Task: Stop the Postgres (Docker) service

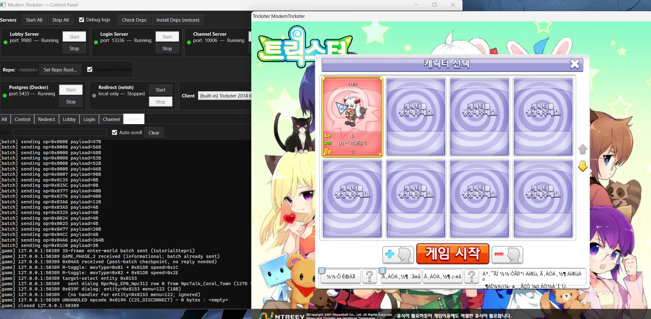Action: (71, 102)
